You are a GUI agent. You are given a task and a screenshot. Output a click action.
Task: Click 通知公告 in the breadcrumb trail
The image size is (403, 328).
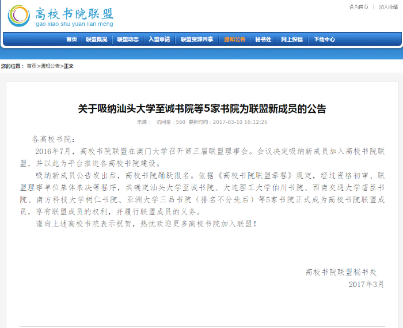tap(50, 66)
